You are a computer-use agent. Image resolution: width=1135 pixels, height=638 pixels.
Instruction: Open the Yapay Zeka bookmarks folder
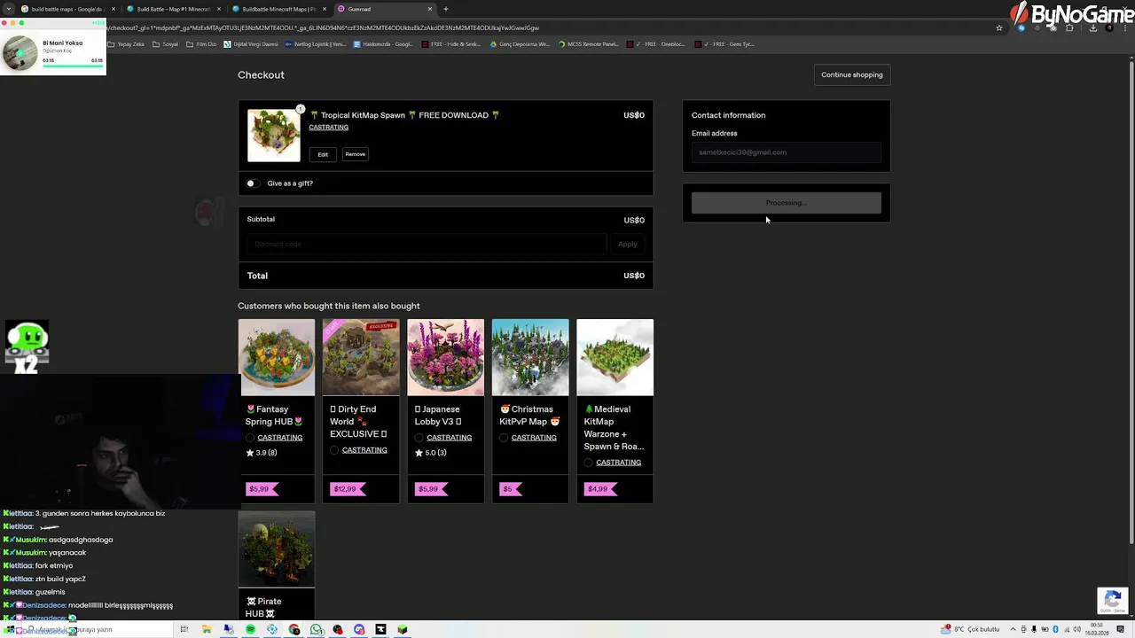[125, 43]
